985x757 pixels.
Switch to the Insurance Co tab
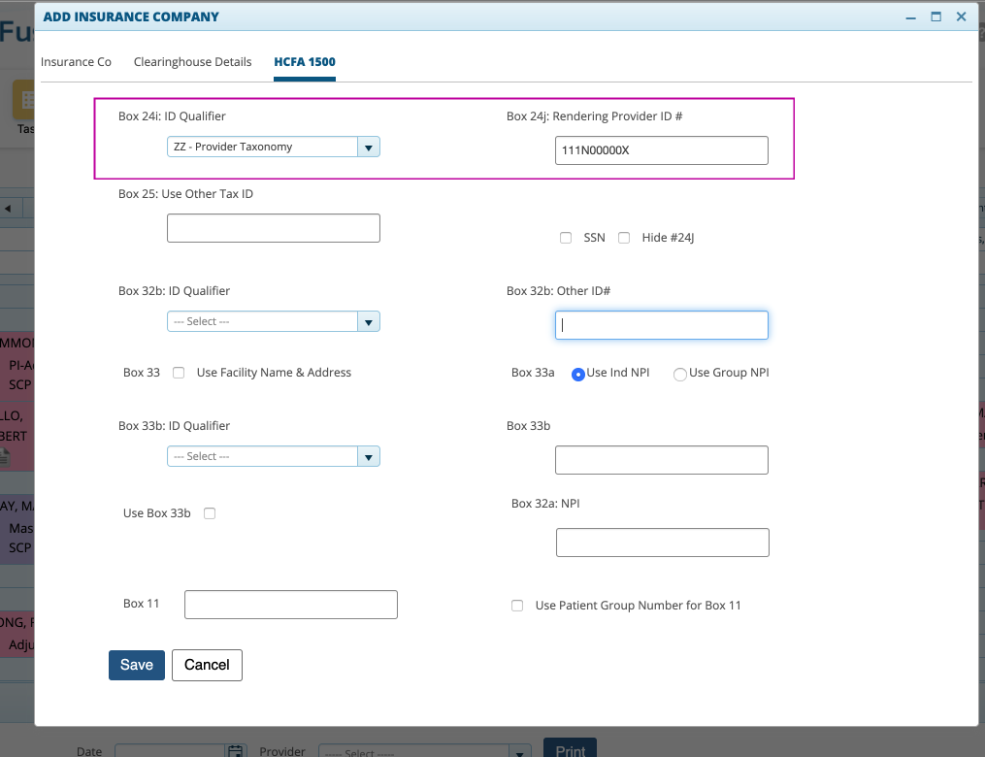pos(76,60)
